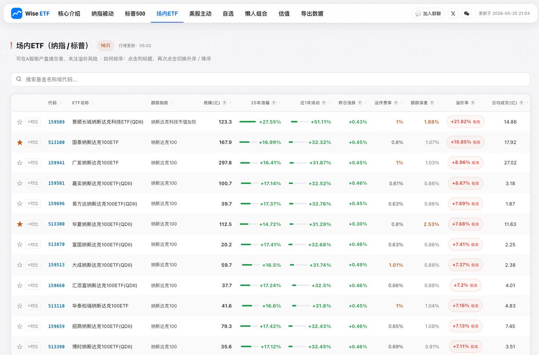Open the WeChat icon in header
This screenshot has width=539, height=355.
pos(467,13)
